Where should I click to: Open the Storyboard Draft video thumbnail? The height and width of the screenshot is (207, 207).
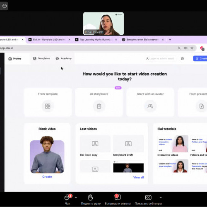click(128, 144)
